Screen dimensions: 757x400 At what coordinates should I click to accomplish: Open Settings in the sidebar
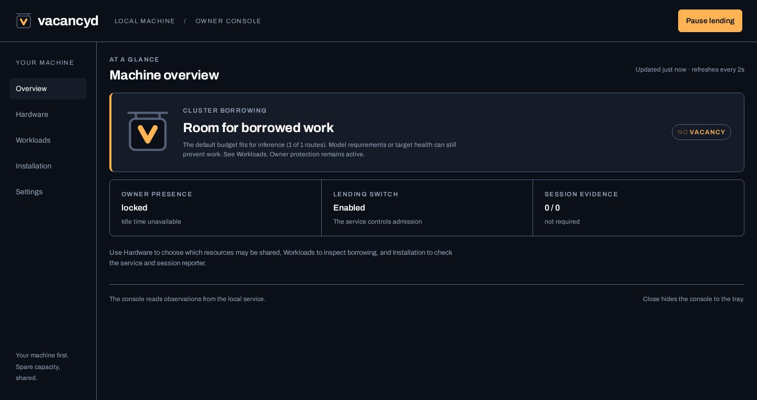click(48, 192)
